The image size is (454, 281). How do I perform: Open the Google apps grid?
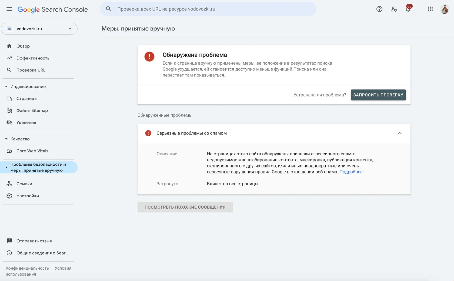[430, 9]
